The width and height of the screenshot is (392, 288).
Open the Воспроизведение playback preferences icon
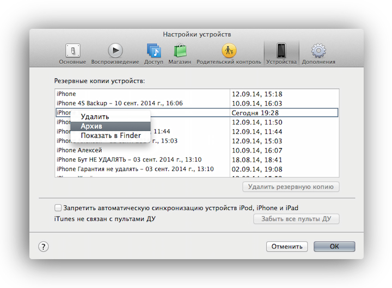115,51
